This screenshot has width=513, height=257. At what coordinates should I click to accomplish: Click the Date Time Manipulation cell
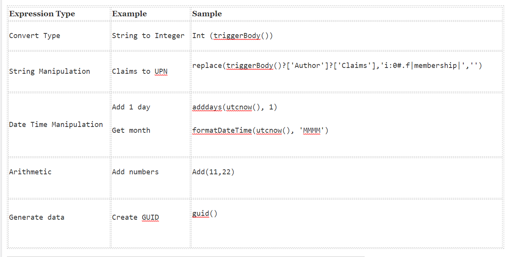(x=56, y=125)
